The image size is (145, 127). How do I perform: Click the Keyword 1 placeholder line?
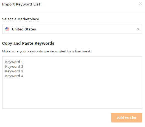14,62
